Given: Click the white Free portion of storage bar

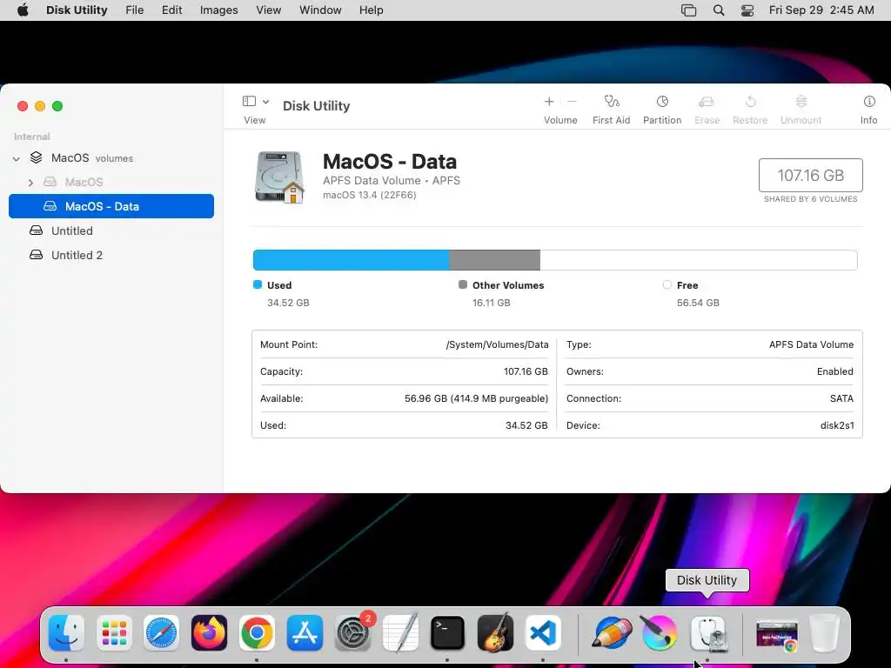Looking at the screenshot, I should pos(699,260).
